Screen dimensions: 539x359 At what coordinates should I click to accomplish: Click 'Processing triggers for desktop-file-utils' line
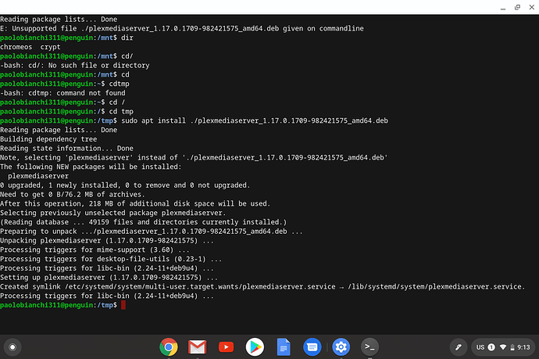(x=111, y=259)
